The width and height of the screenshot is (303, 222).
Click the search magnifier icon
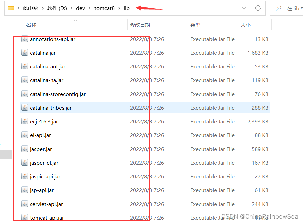pos(278,8)
